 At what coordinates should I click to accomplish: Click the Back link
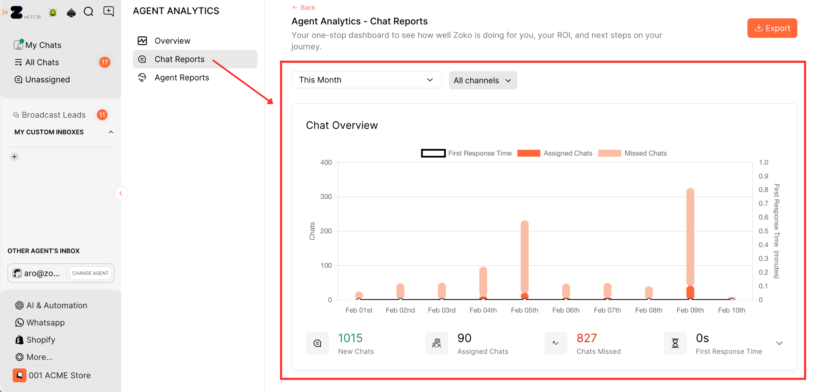pyautogui.click(x=303, y=8)
